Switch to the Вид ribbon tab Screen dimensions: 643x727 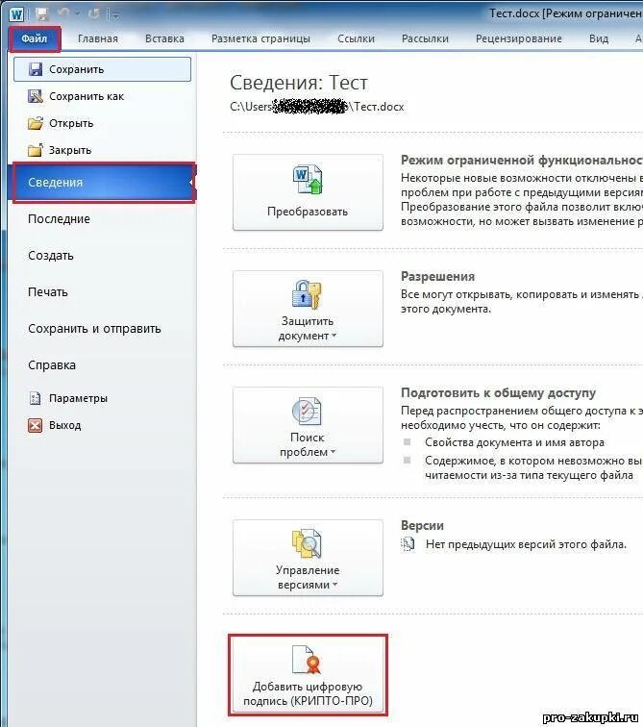point(599,38)
